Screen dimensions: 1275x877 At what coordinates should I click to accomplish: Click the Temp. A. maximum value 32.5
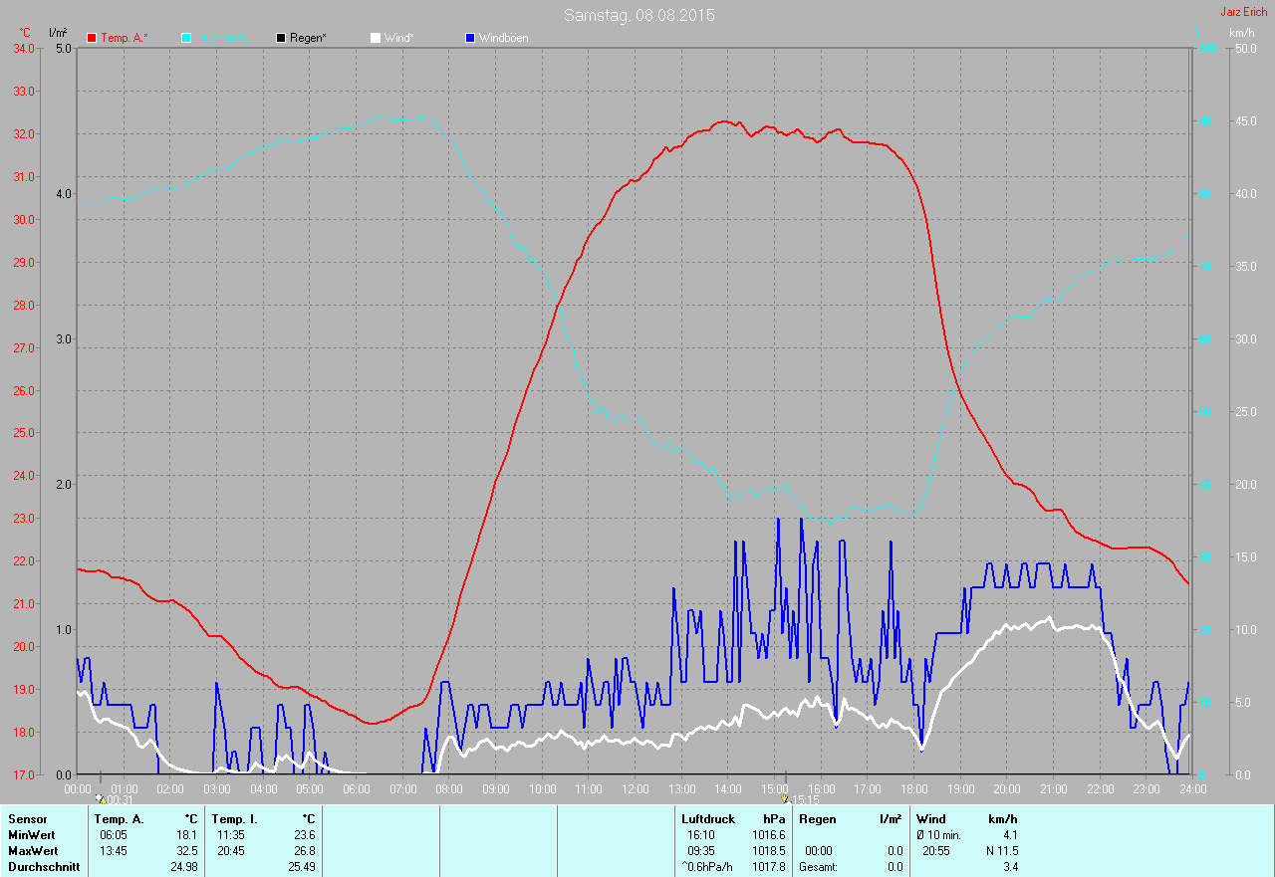[x=186, y=851]
